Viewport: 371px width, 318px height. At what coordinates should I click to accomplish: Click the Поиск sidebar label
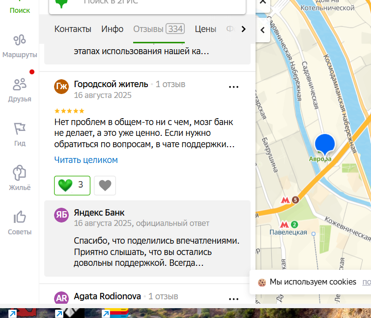(20, 10)
